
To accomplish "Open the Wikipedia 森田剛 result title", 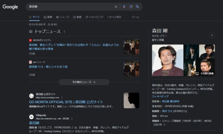I will [x=34, y=123].
